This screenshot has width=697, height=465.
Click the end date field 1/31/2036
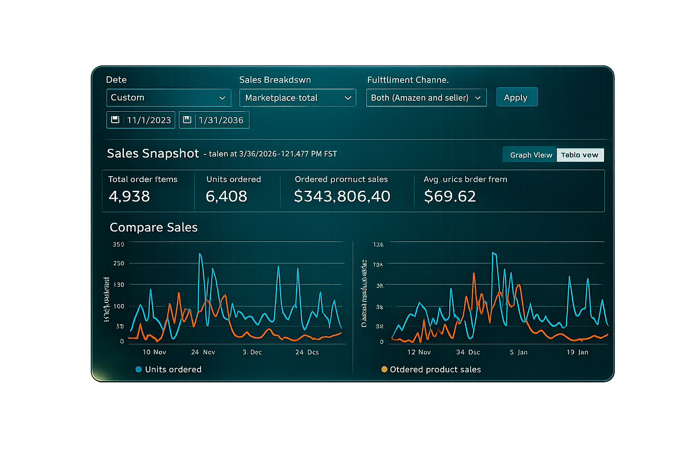click(221, 120)
